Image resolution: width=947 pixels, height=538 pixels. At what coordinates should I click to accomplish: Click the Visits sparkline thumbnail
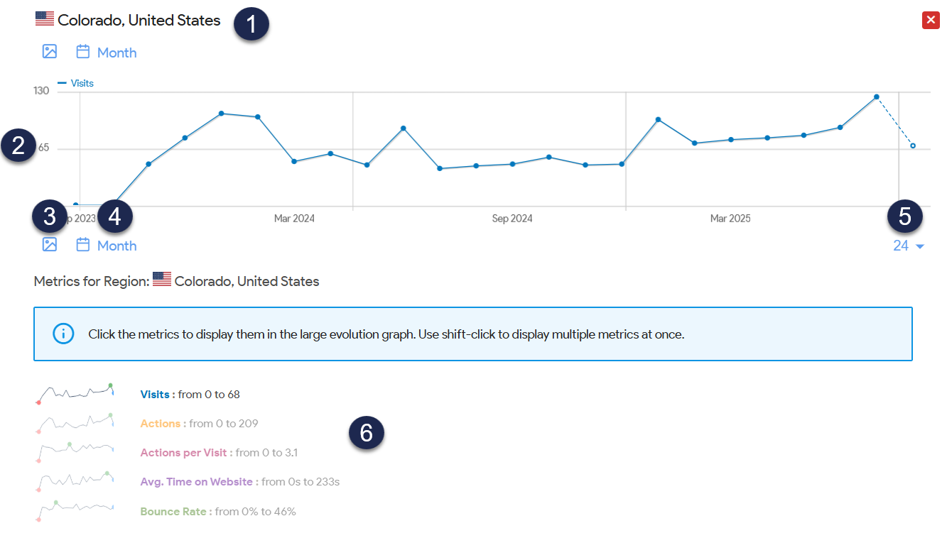click(x=75, y=393)
